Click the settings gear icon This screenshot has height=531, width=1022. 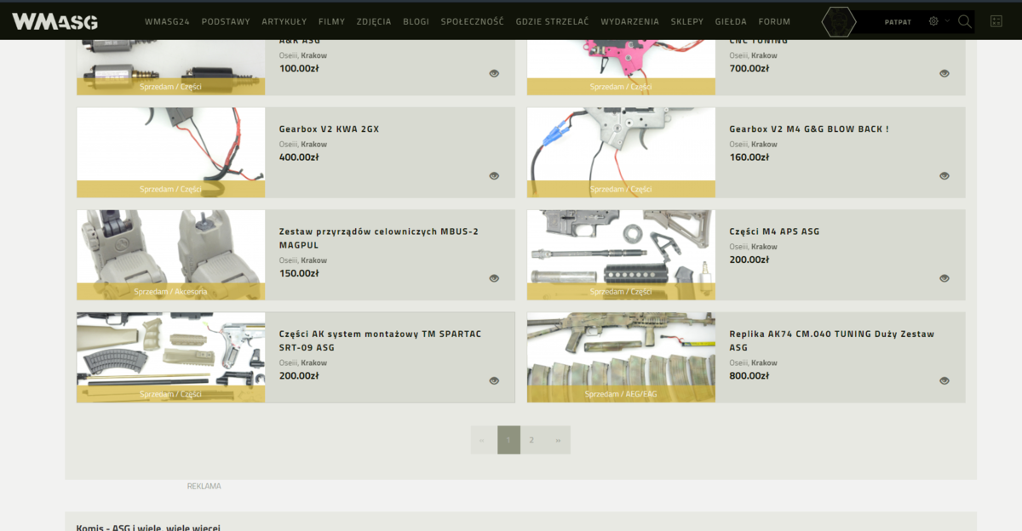[933, 21]
